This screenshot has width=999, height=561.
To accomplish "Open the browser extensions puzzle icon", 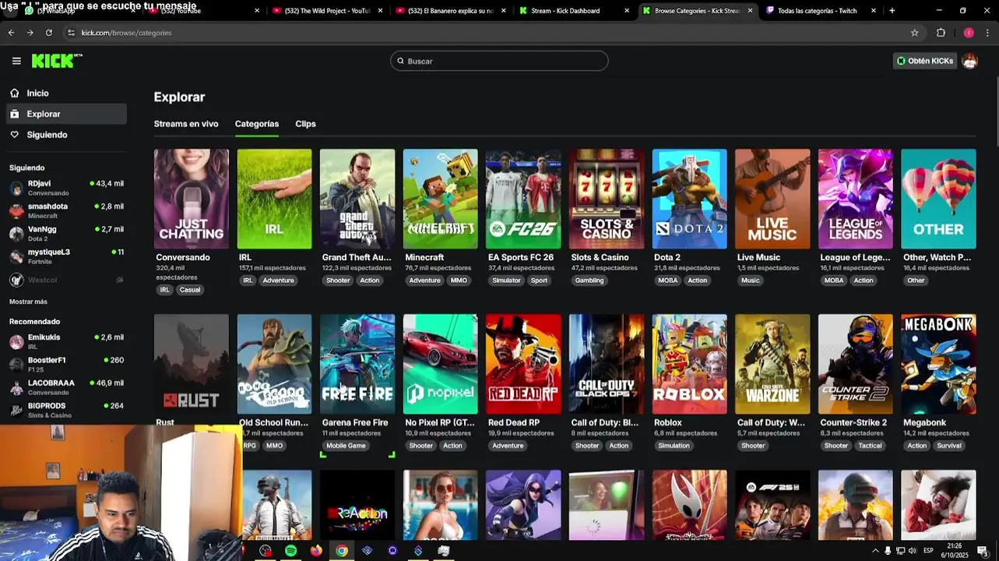I will [x=941, y=33].
